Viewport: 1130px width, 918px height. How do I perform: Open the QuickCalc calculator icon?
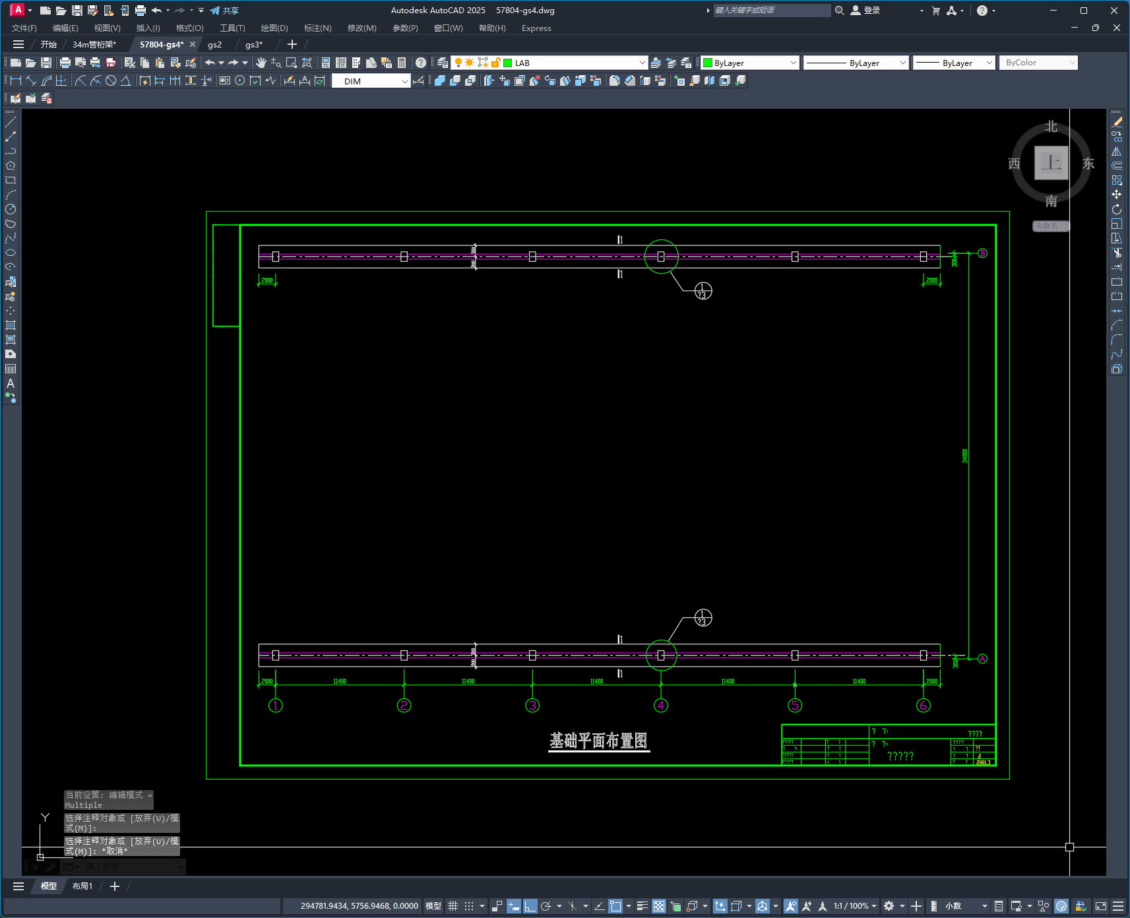tap(402, 63)
